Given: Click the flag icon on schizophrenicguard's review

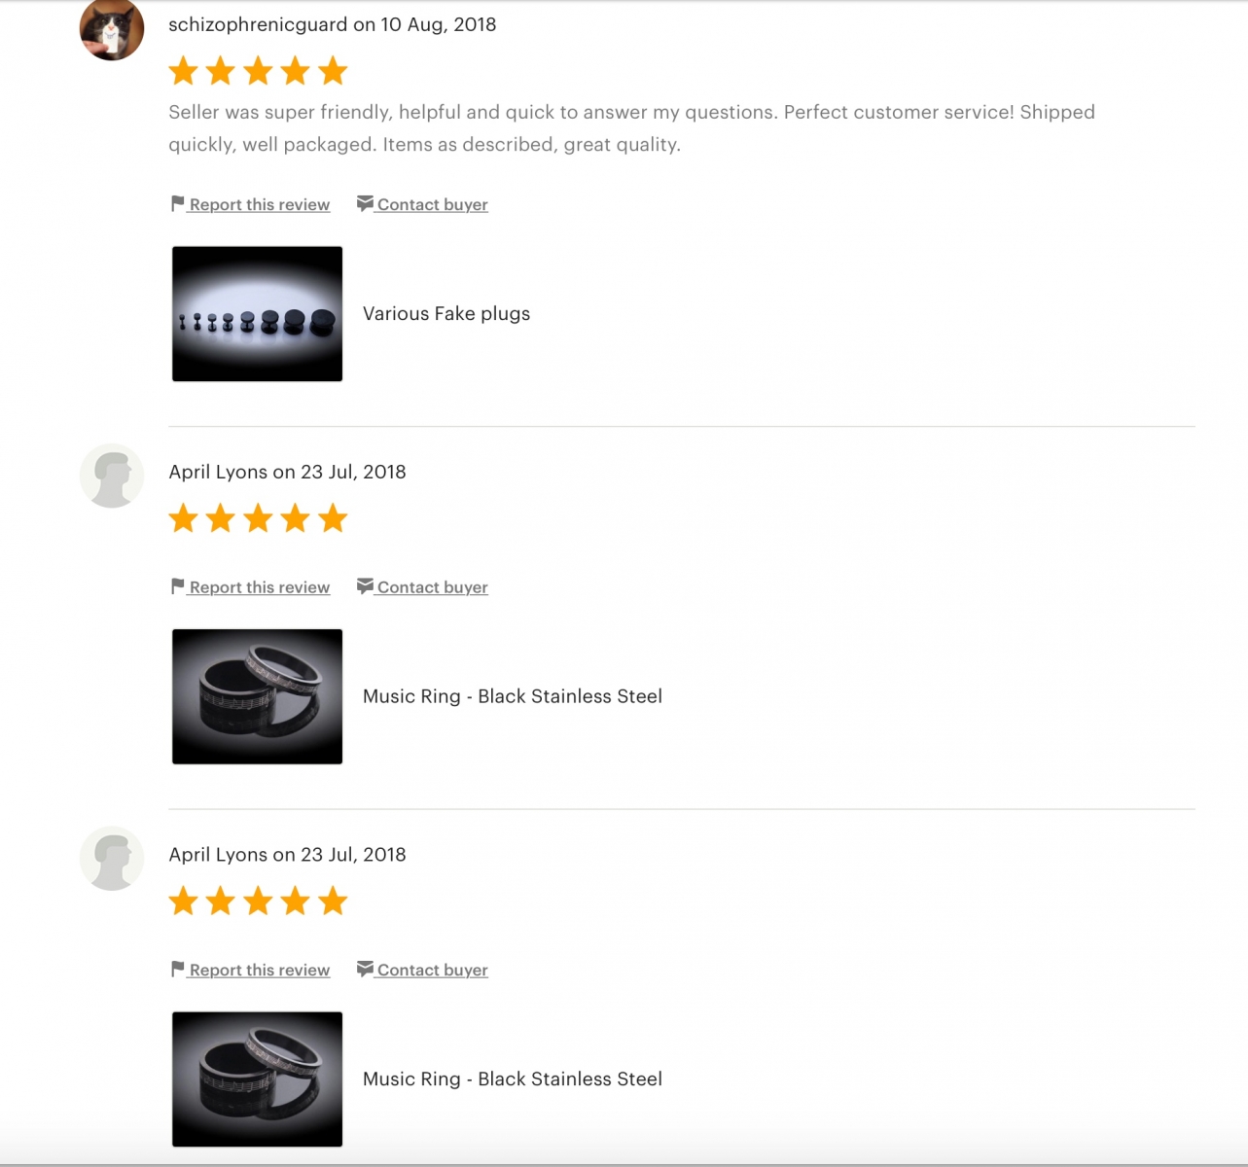Looking at the screenshot, I should coord(177,204).
